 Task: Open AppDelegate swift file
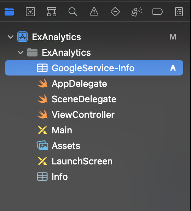pos(94,84)
